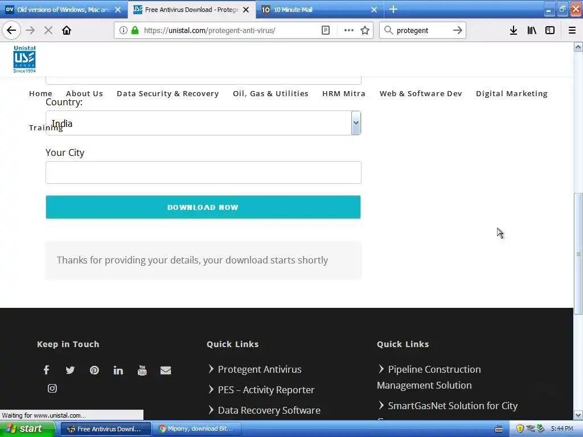Viewport: 583px width, 437px height.
Task: Click the scrollbar up arrow
Action: coord(578,47)
